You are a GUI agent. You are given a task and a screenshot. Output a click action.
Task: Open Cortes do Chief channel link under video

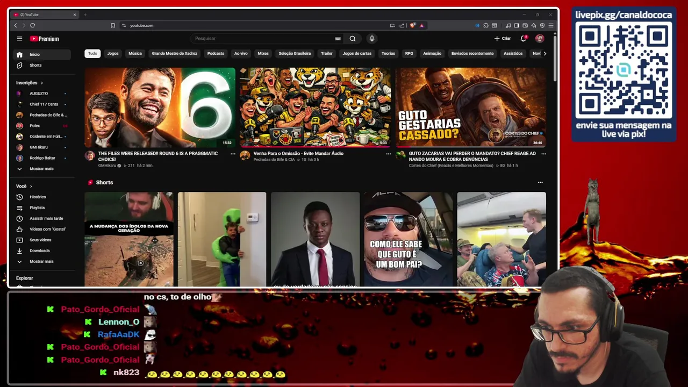coord(451,166)
